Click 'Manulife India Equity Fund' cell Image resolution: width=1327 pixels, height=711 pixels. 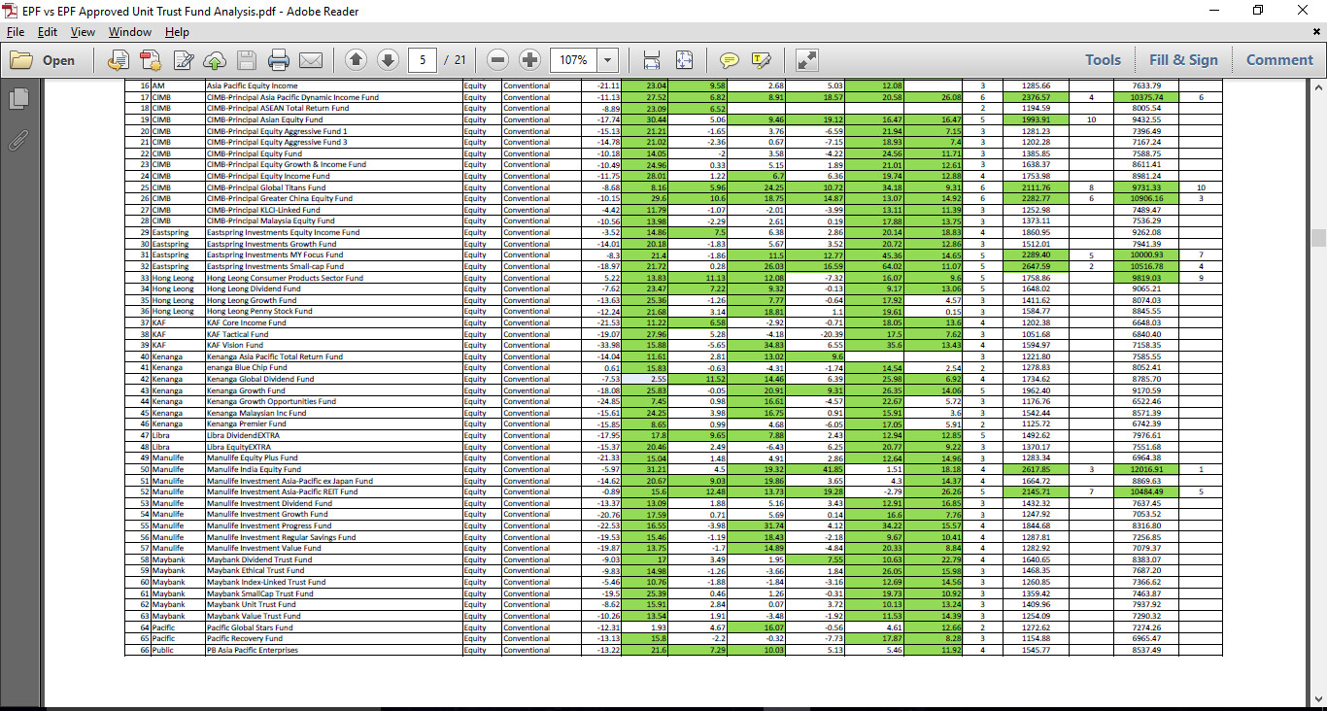pyautogui.click(x=333, y=469)
